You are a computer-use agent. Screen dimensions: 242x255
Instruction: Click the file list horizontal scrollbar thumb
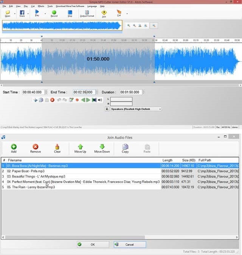pyautogui.click(x=74, y=237)
